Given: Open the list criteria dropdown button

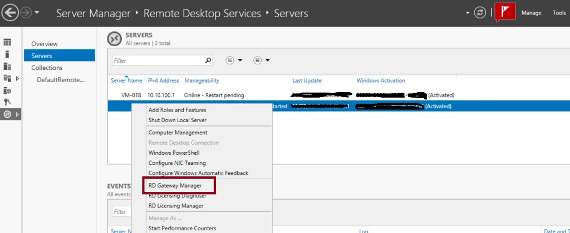Looking at the screenshot, I should pyautogui.click(x=234, y=60).
